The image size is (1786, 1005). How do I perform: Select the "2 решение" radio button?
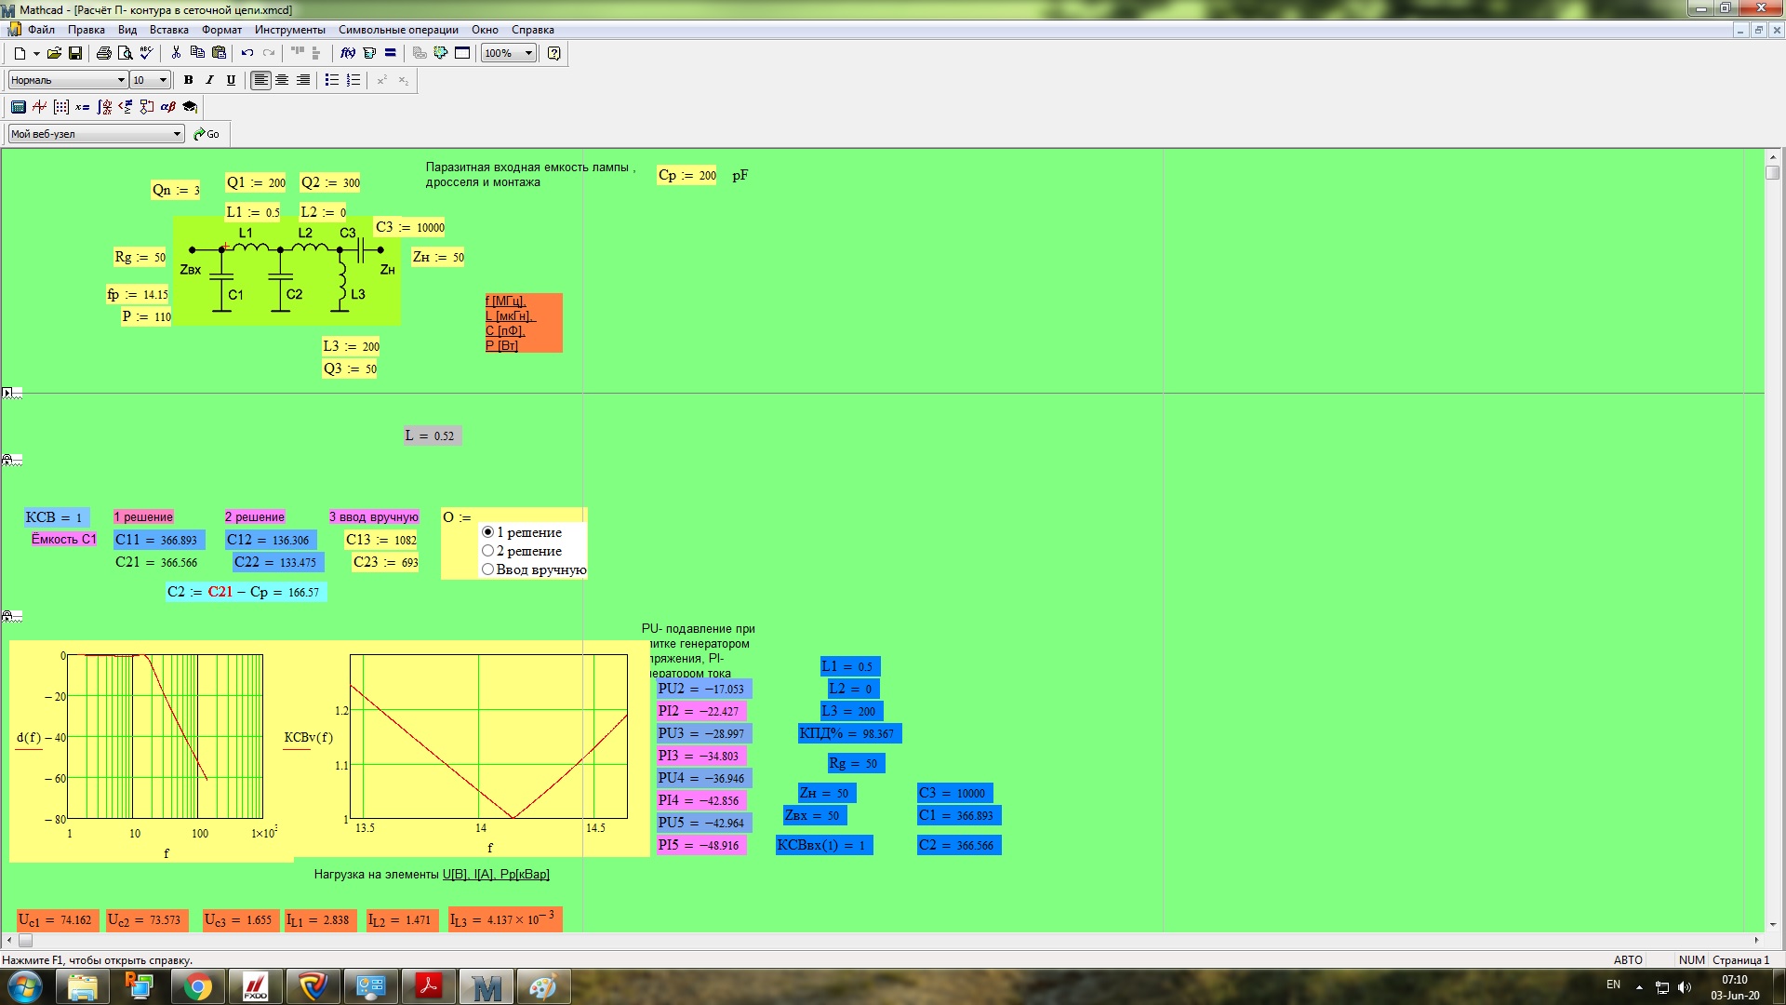click(487, 551)
